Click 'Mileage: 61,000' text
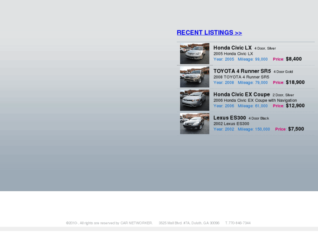The image size is (318, 238). point(253,106)
